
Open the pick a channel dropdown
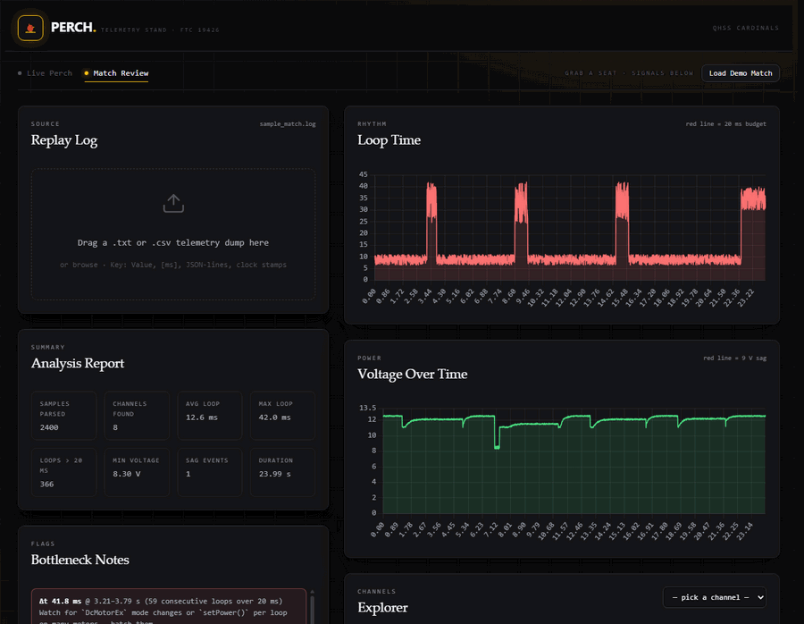tap(715, 597)
